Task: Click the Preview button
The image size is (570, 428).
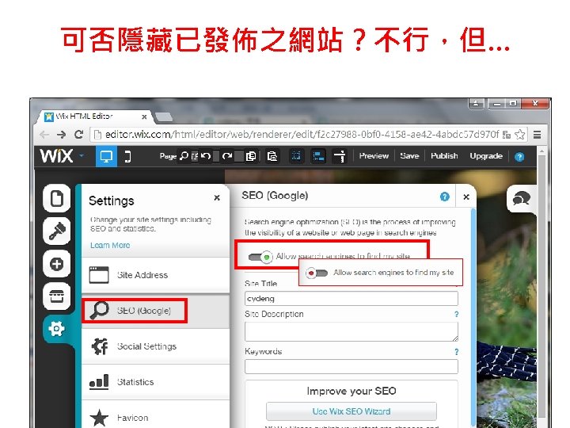Action: coord(374,156)
